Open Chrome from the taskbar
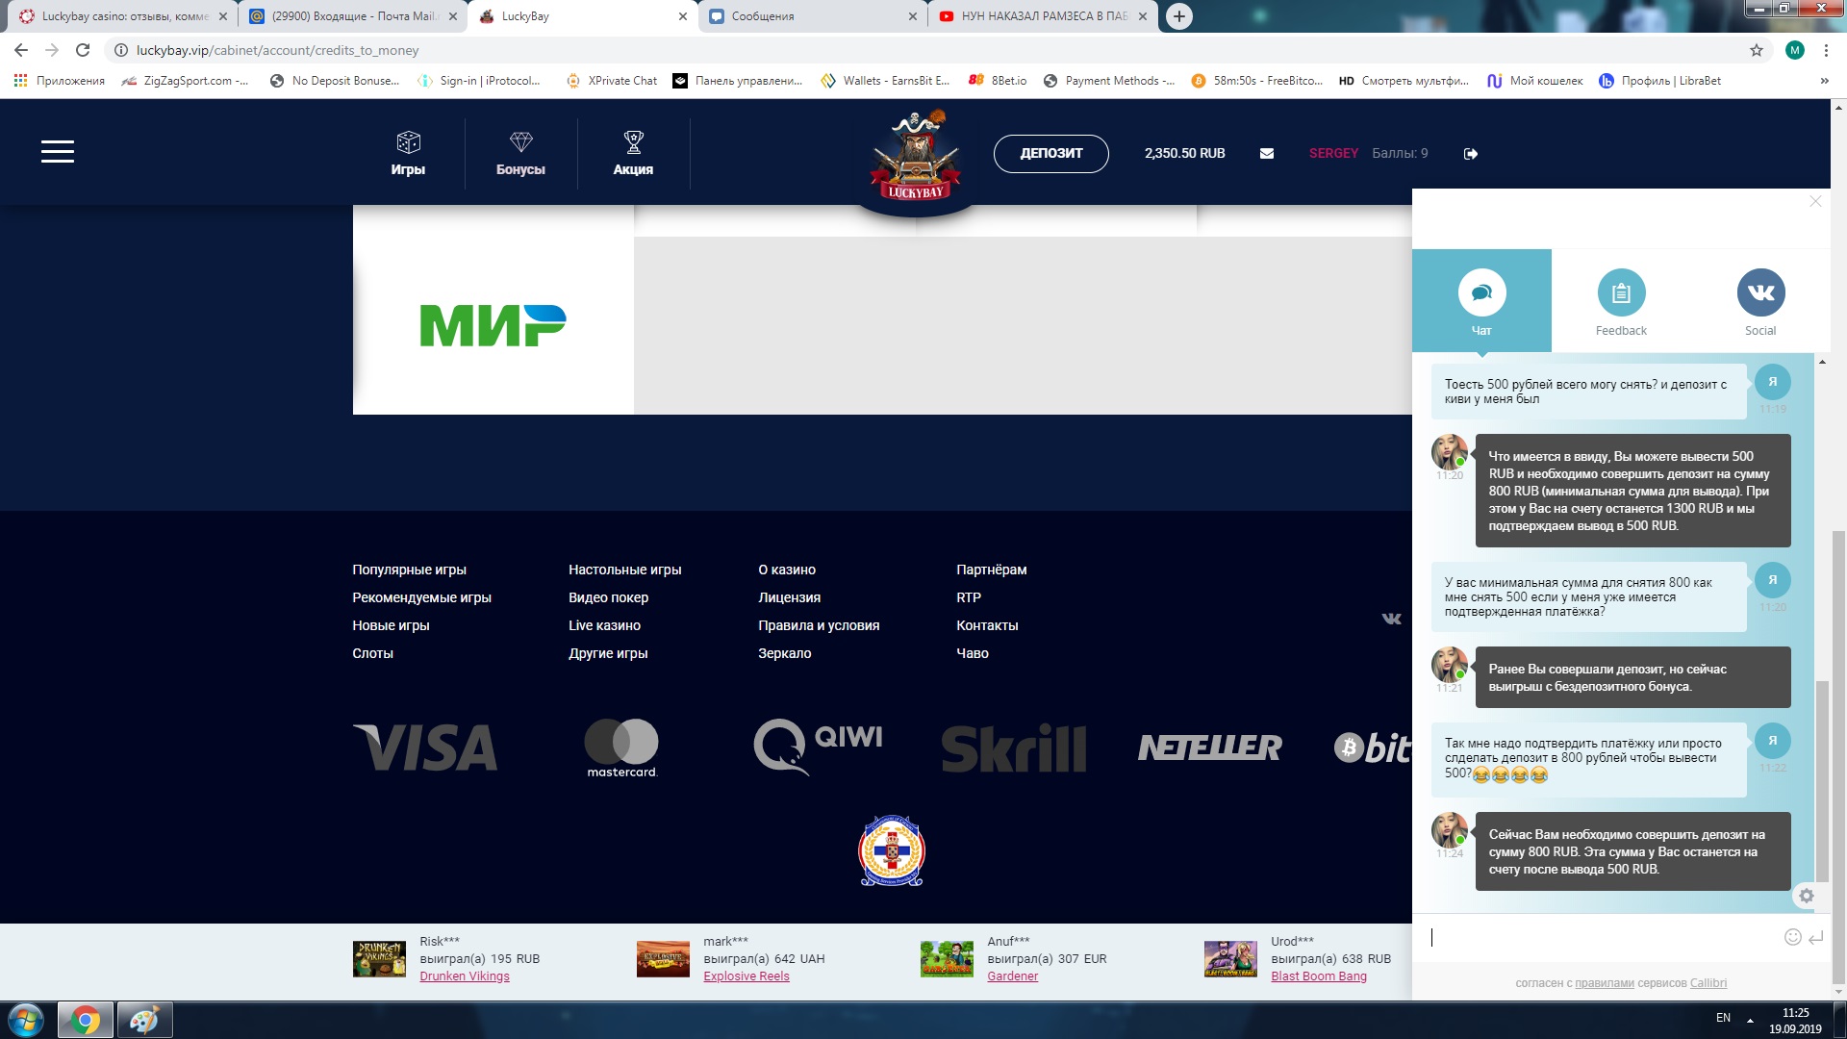The width and height of the screenshot is (1847, 1039). [86, 1020]
